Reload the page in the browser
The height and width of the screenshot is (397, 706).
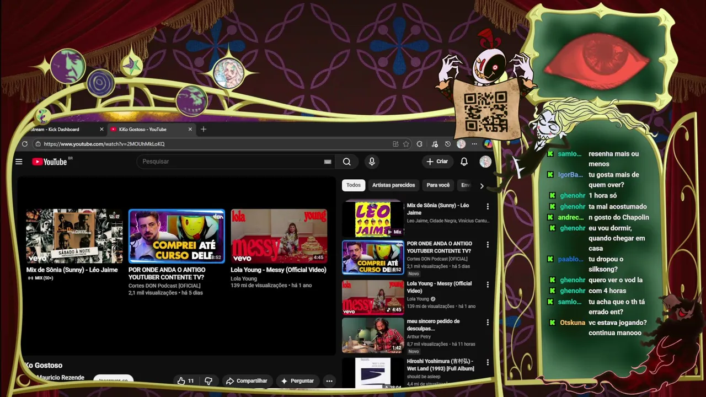(24, 144)
